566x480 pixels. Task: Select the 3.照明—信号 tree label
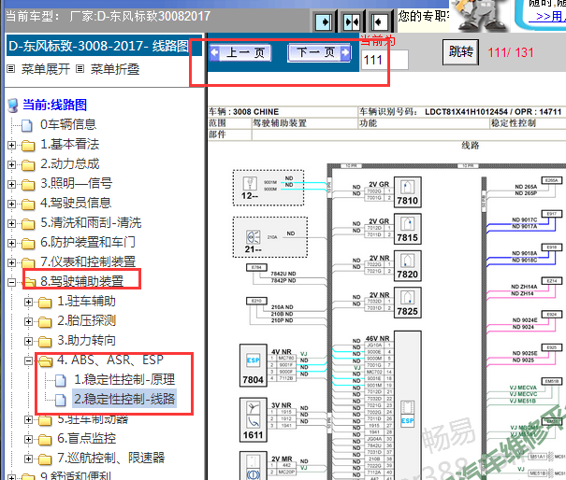point(76,183)
